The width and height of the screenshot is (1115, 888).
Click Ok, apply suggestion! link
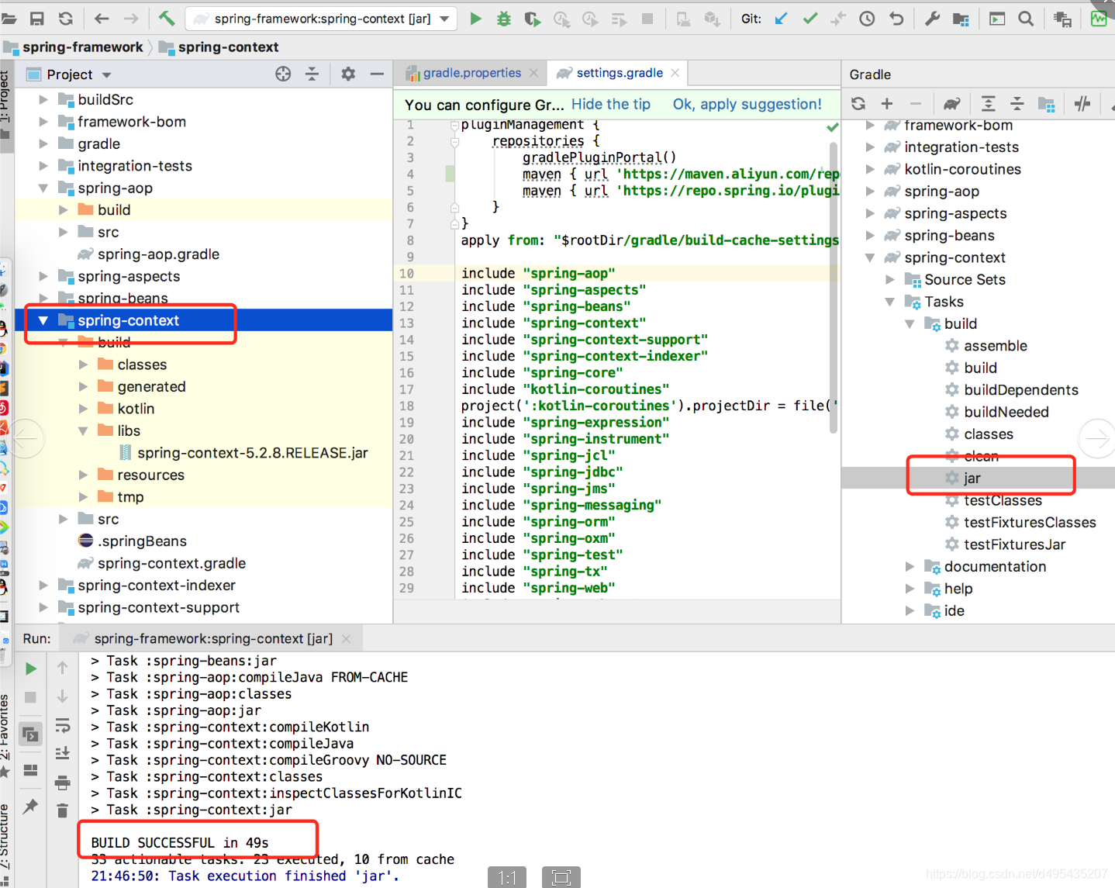(747, 104)
